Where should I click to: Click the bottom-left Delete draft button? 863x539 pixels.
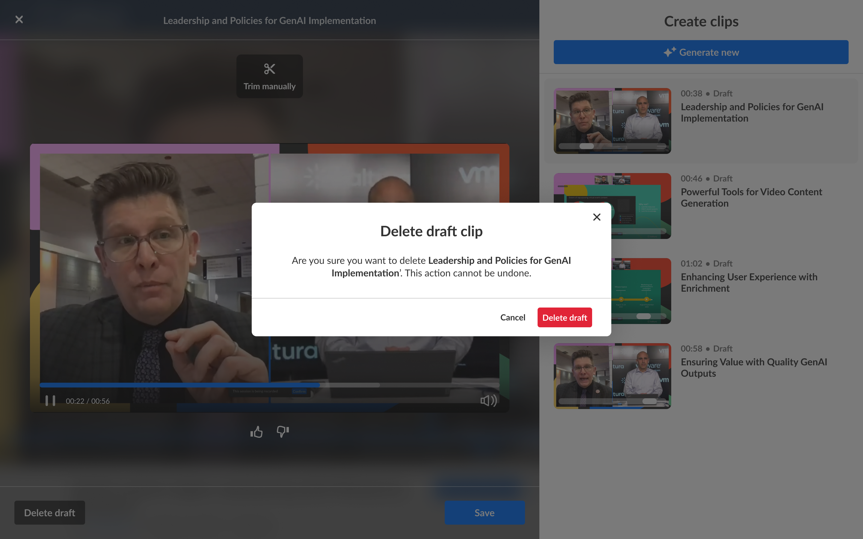click(49, 512)
